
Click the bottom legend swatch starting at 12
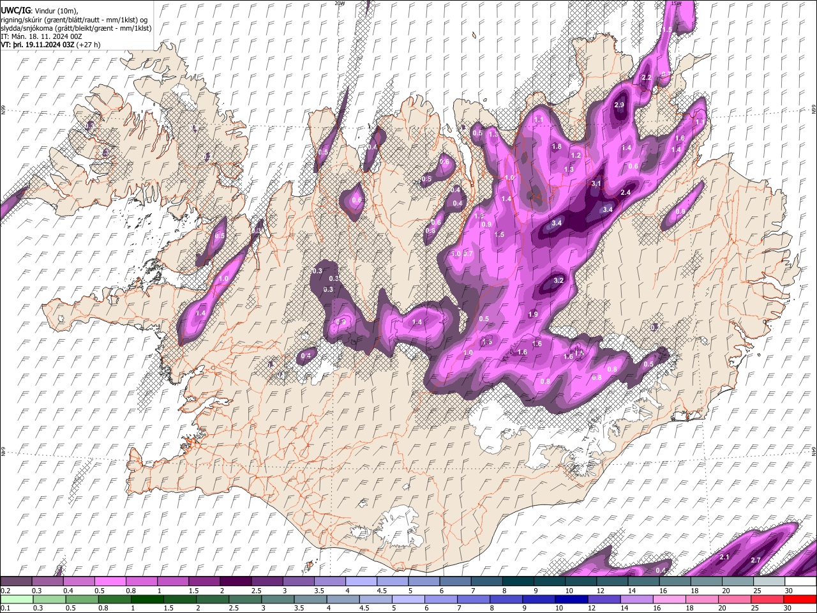pyautogui.click(x=604, y=599)
